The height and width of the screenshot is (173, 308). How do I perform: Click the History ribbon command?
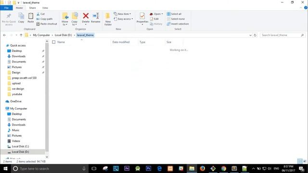156,24
